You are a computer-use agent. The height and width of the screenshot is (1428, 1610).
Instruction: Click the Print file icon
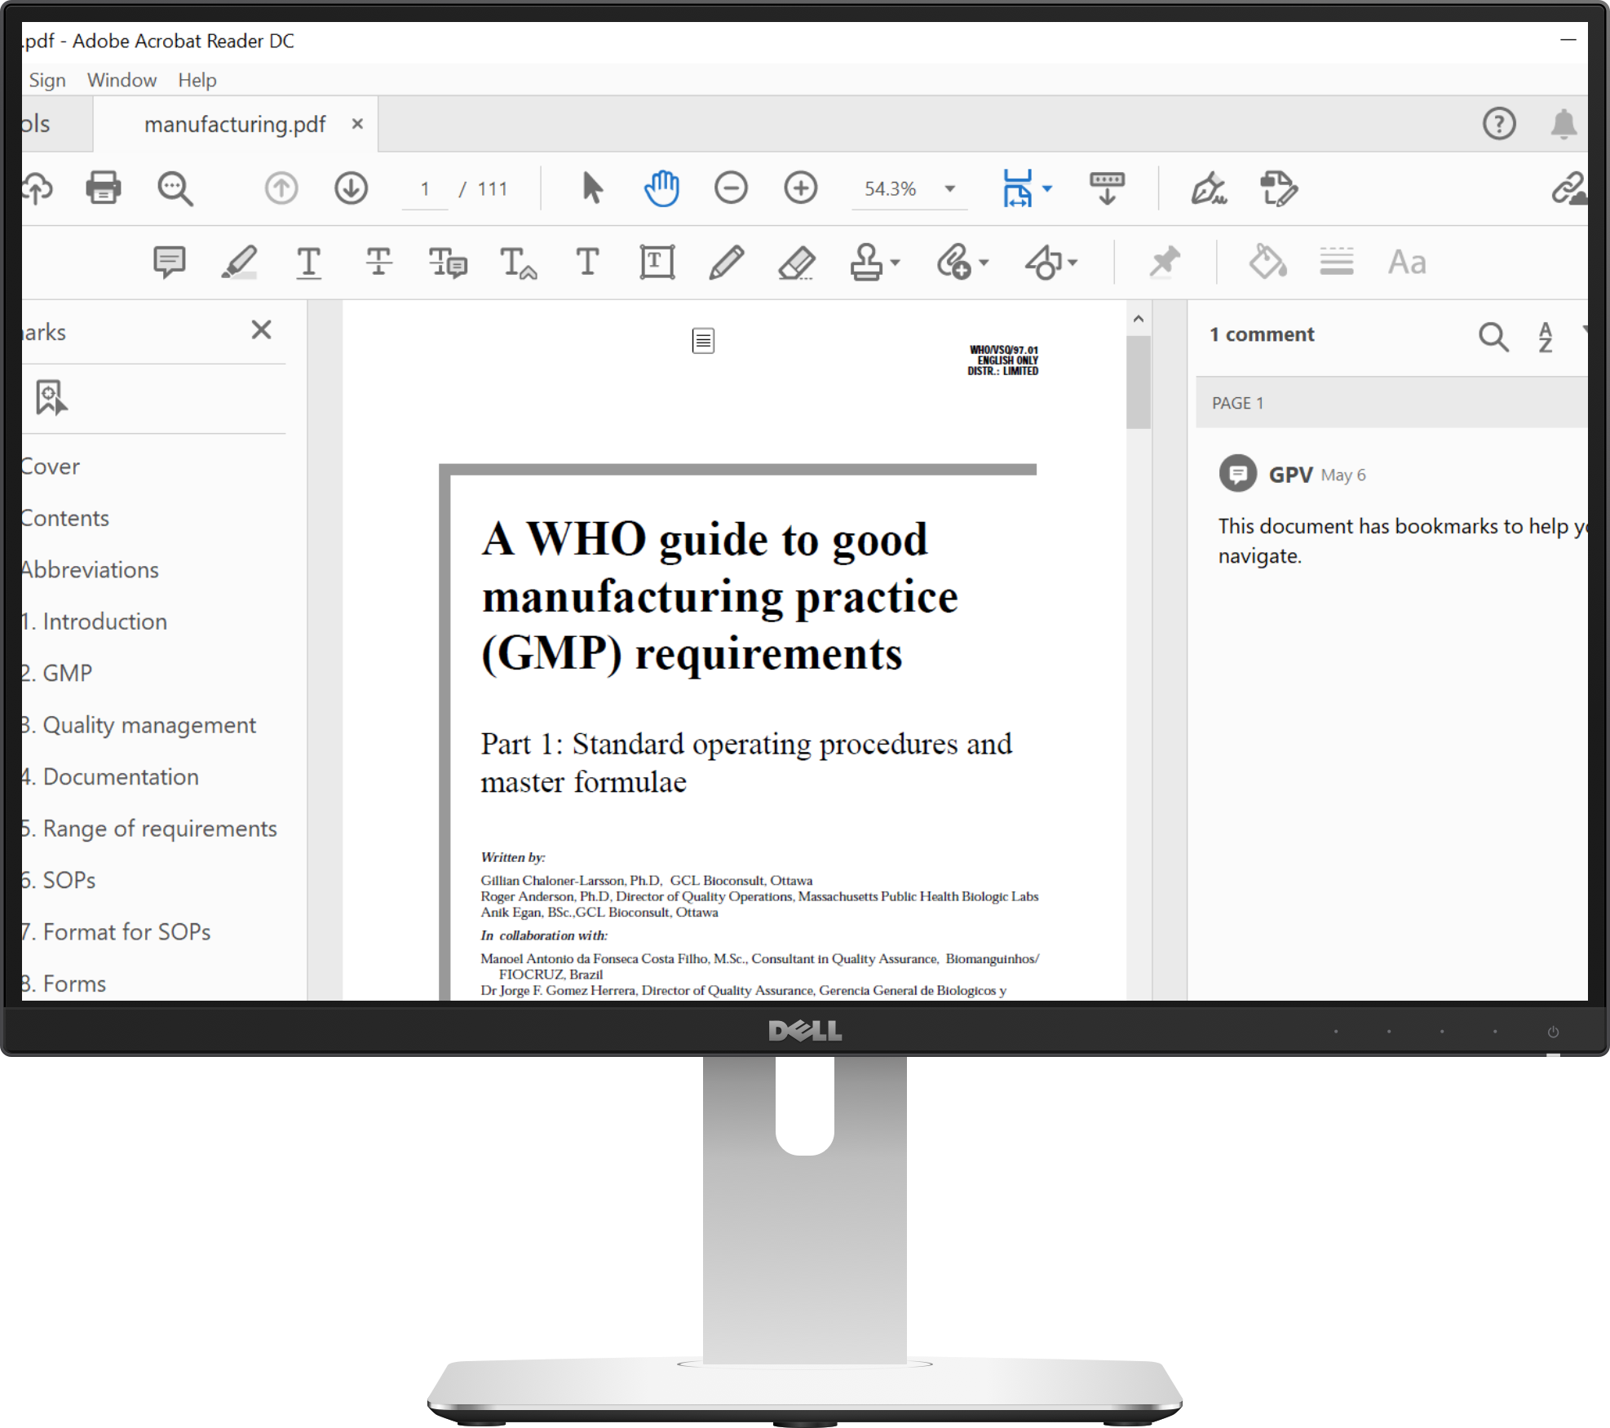pyautogui.click(x=104, y=188)
